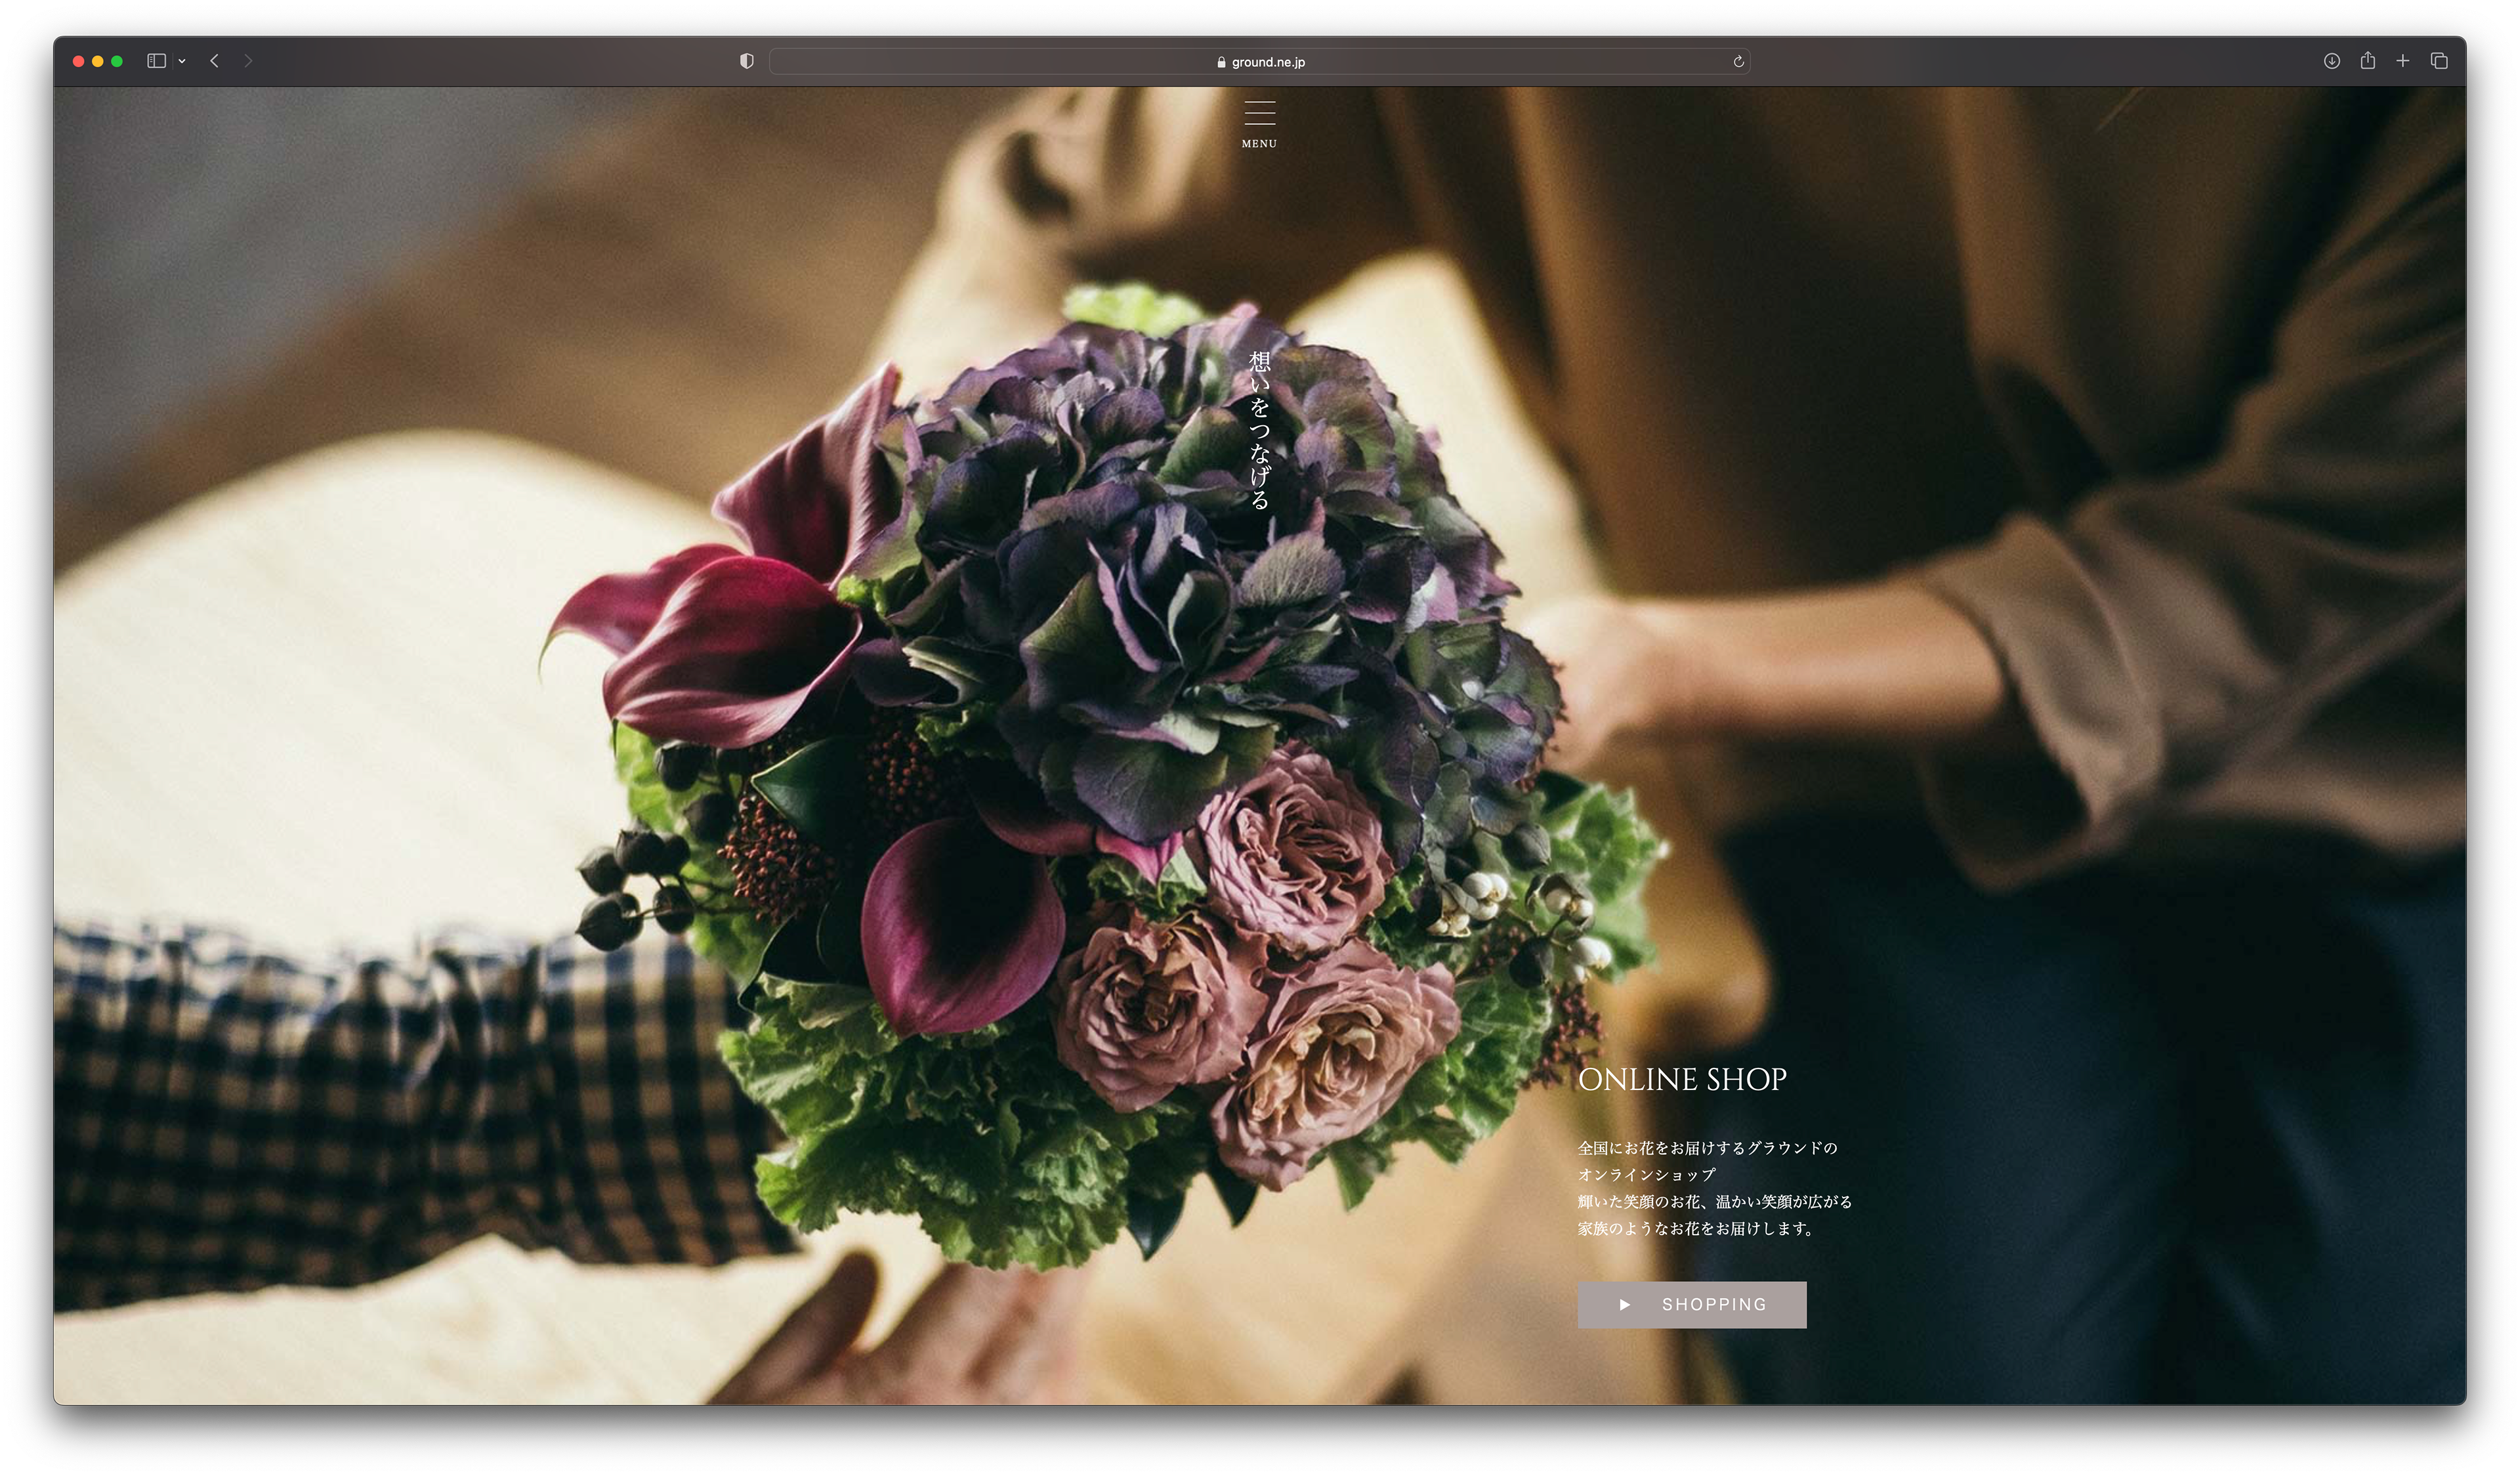
Task: Open a new tab with plus icon
Action: pyautogui.click(x=2402, y=61)
